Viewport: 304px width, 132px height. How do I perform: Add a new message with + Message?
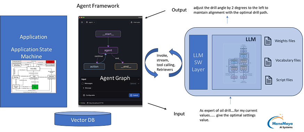87,88
